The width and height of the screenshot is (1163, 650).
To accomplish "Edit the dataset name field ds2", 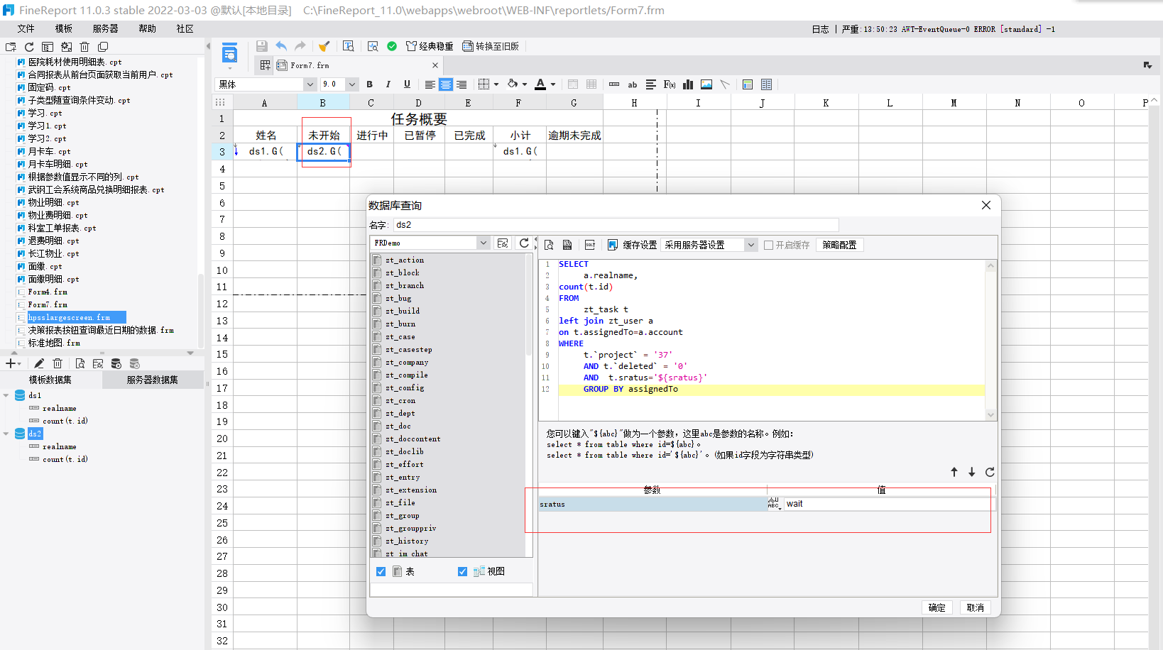I will pos(616,225).
